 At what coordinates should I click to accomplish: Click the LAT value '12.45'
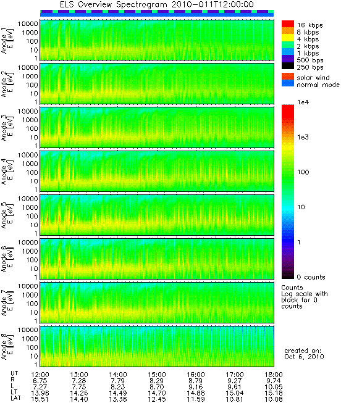[x=157, y=399]
